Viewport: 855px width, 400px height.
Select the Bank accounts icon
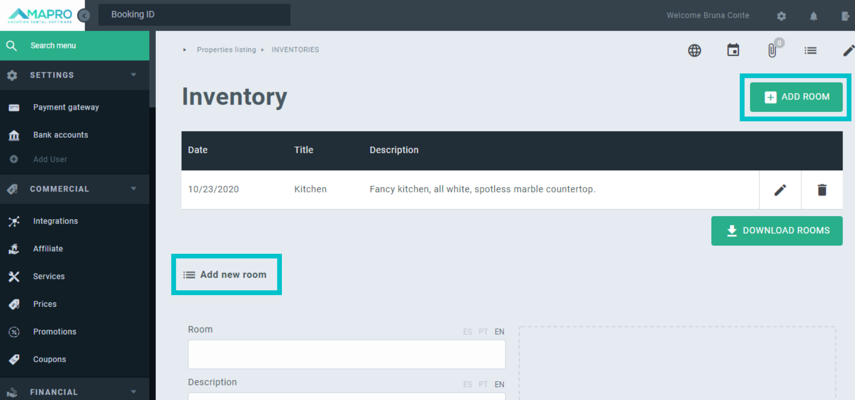[14, 135]
